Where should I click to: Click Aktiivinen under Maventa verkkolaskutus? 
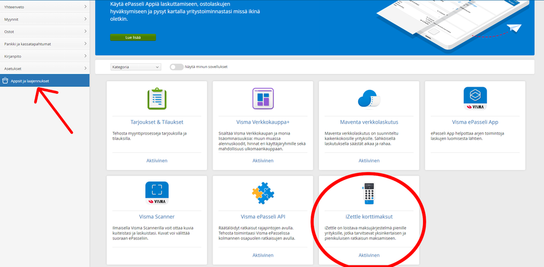tap(369, 161)
